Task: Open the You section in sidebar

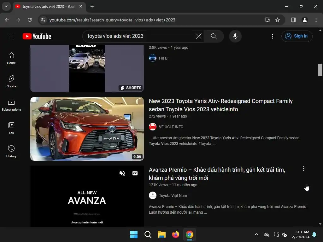Action: 11,128
